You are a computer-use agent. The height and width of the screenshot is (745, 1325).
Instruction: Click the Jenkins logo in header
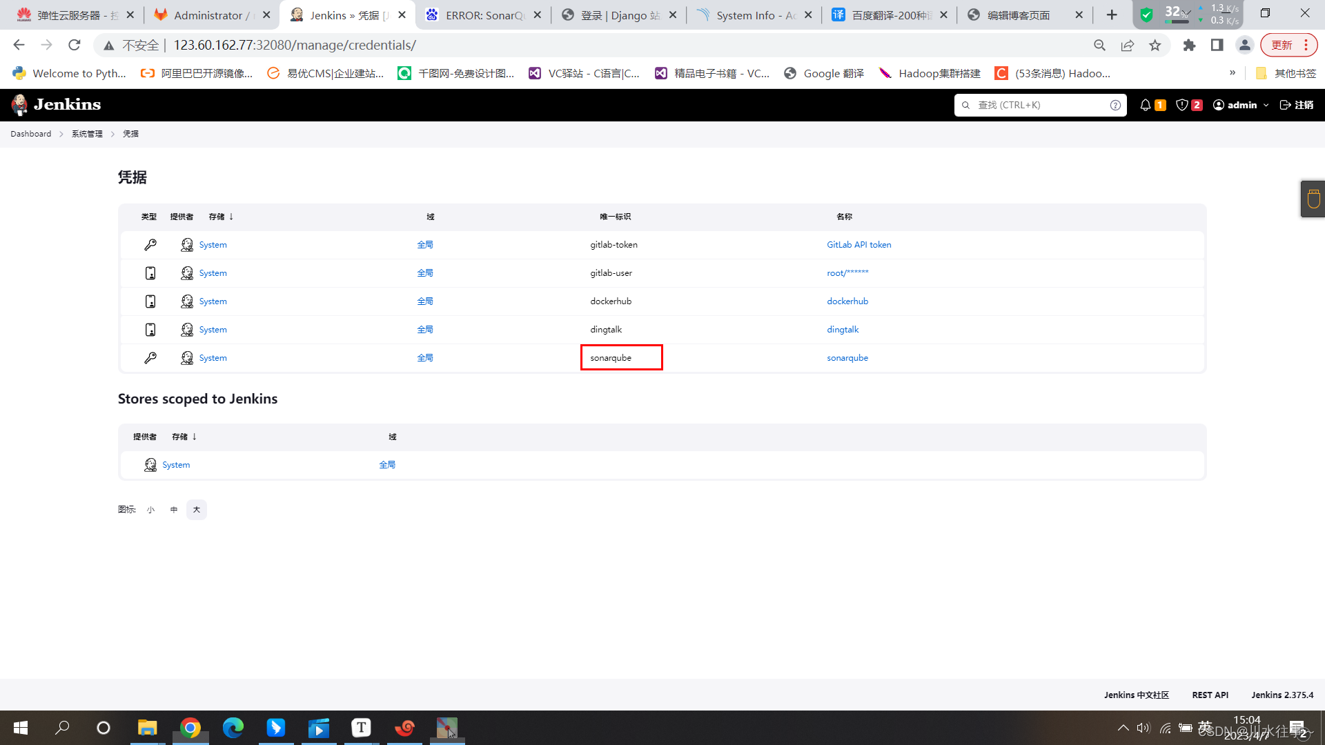(56, 105)
